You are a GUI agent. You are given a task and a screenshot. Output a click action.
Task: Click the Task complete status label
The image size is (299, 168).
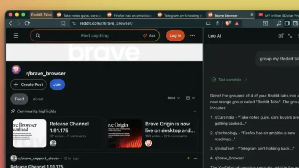click(229, 80)
